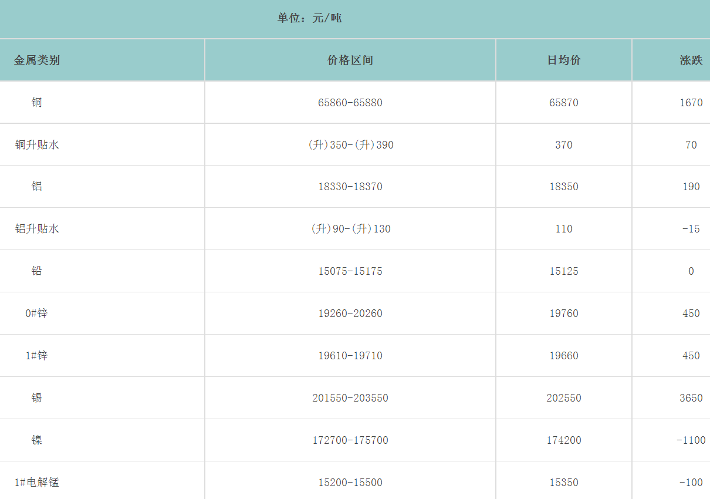Select the 1#锌 row label

(37, 356)
